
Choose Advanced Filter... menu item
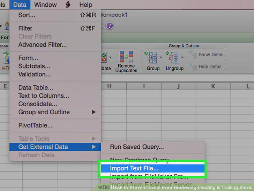pyautogui.click(x=55, y=45)
